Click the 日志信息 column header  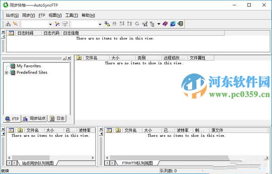pos(143,33)
